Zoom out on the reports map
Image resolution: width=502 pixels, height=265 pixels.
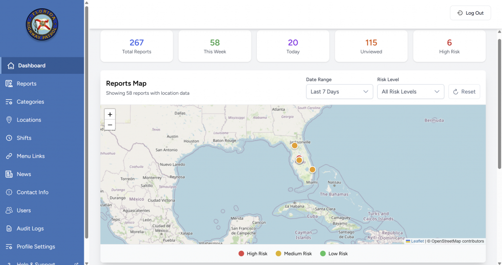tap(110, 125)
